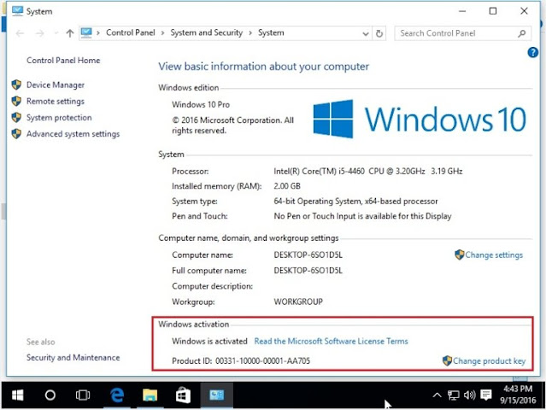
Task: Click the shield icon next to Change settings
Action: tap(460, 255)
